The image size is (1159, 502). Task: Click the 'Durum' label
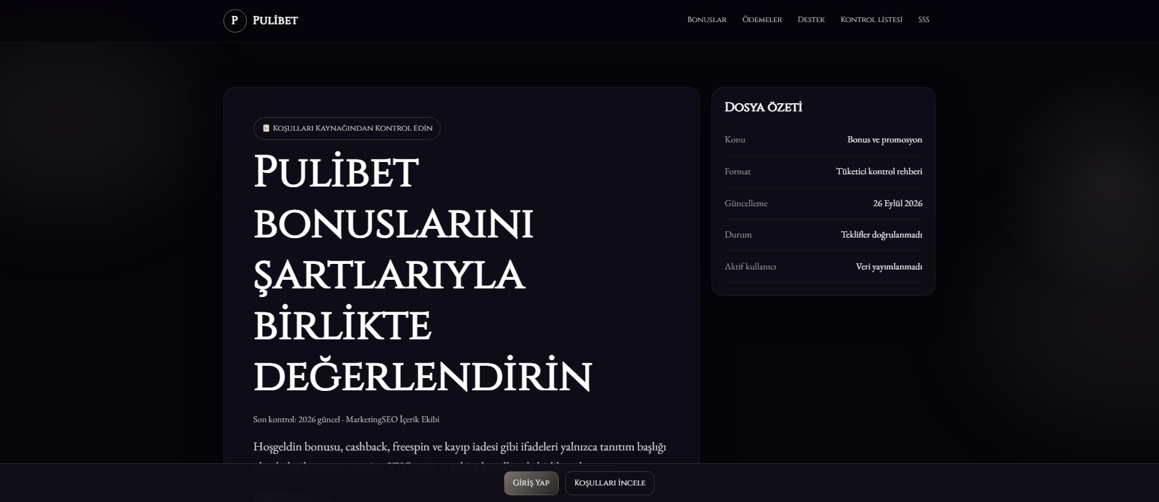(x=738, y=235)
